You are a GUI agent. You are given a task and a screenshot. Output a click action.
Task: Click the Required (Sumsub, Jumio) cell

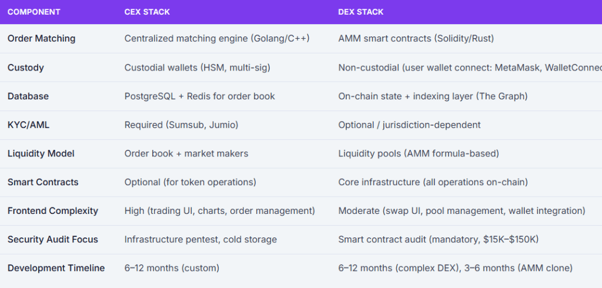point(182,125)
